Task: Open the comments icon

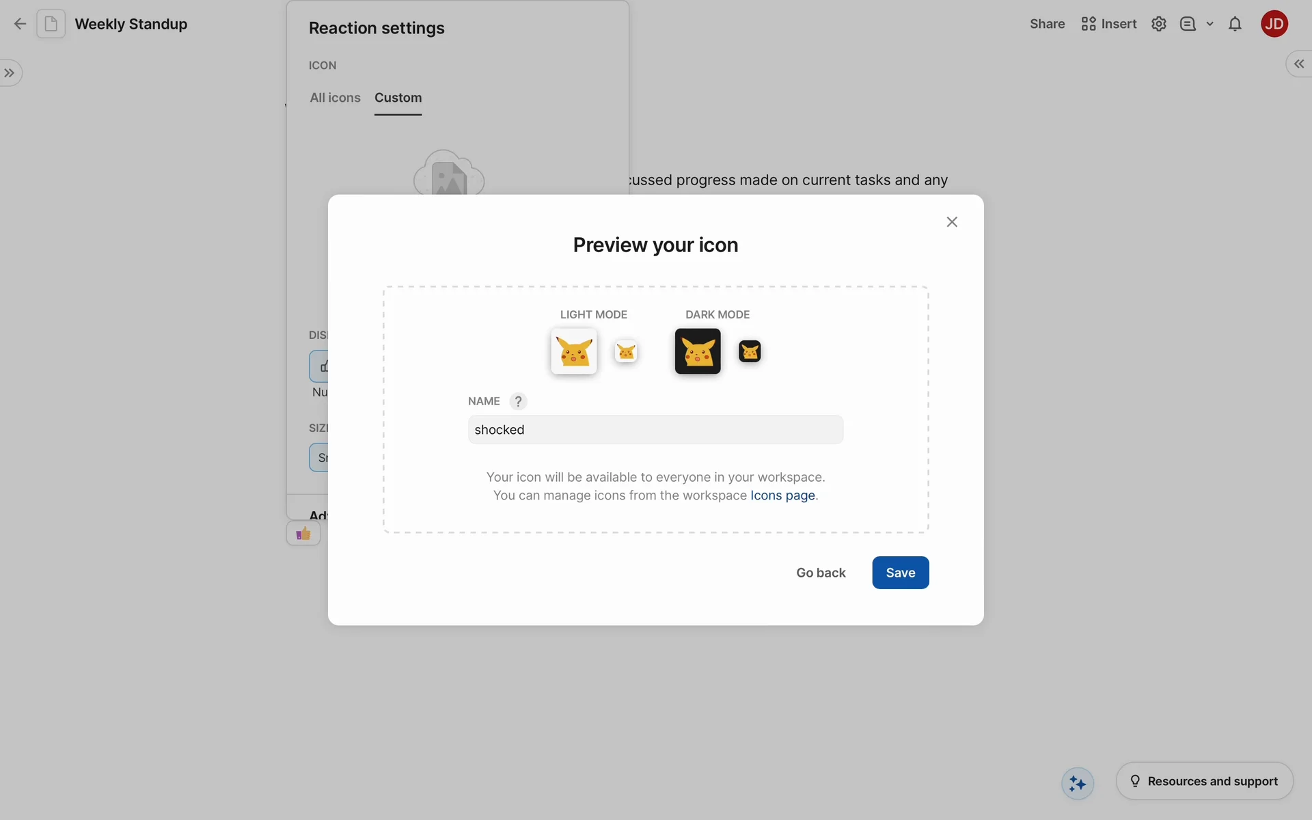Action: 1188,24
